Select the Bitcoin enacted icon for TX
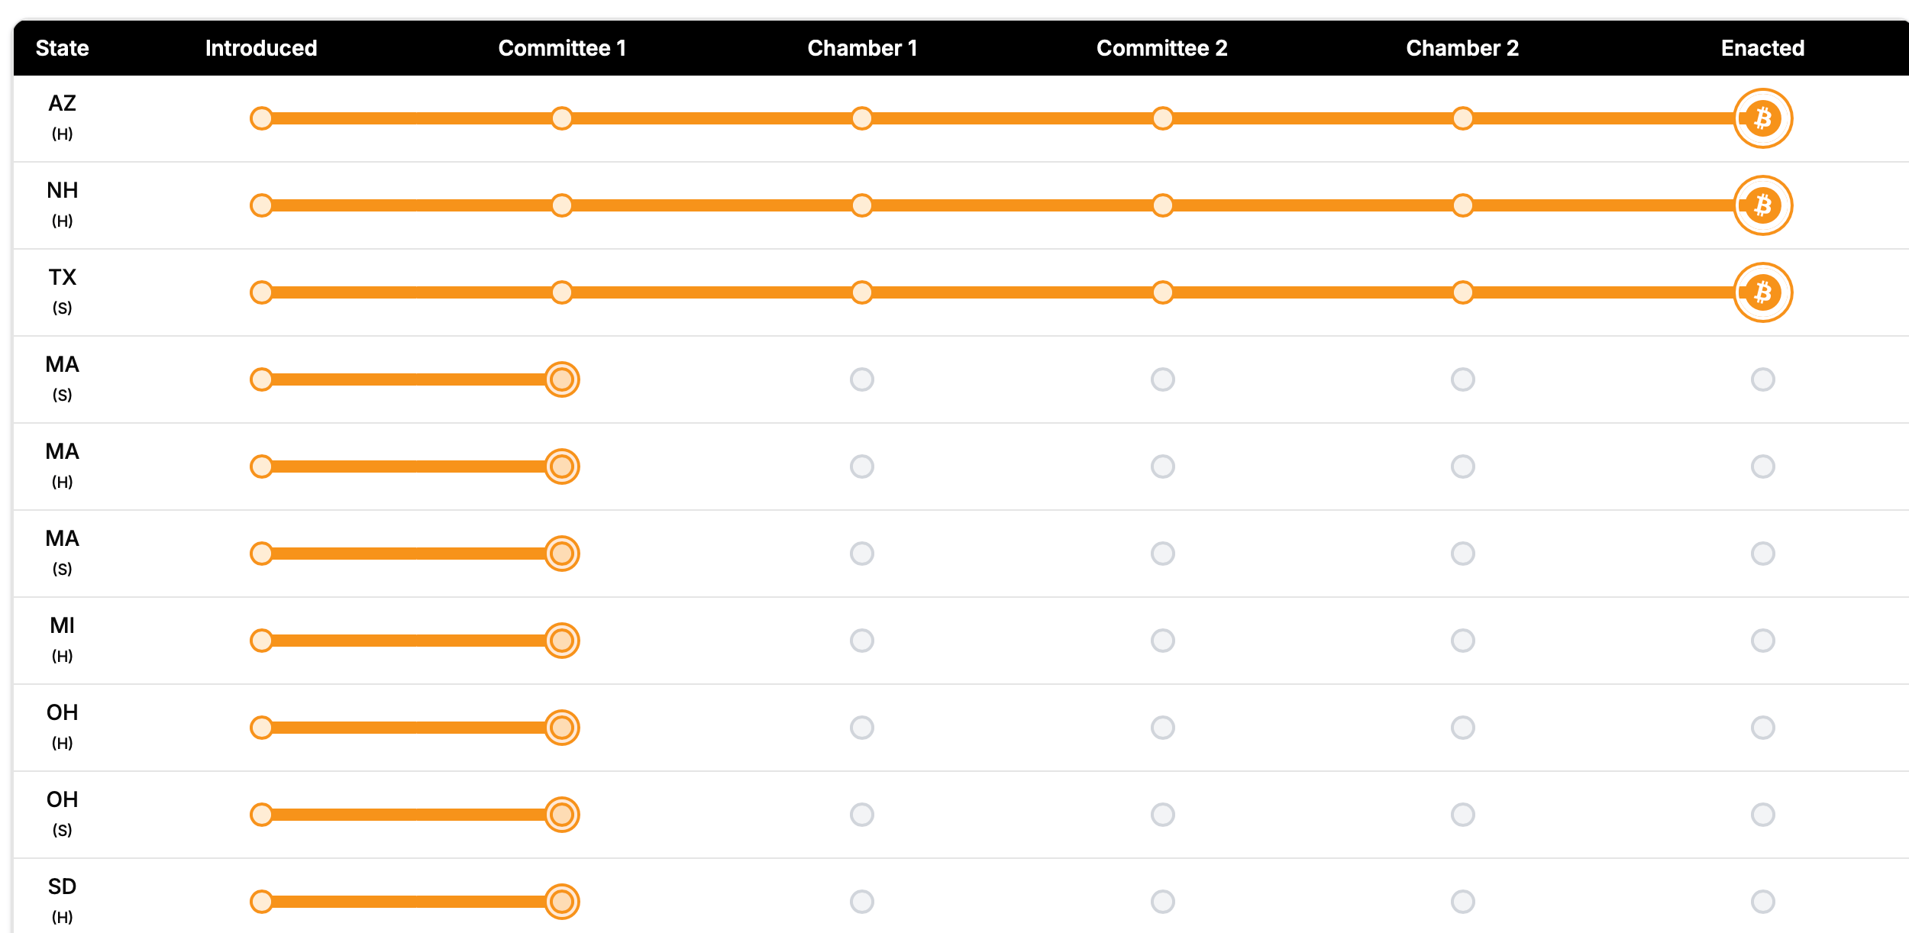The height and width of the screenshot is (933, 1909). pos(1762,292)
